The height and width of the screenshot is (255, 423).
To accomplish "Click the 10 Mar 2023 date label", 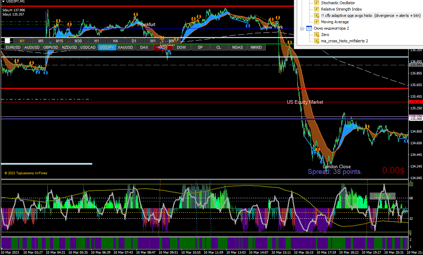I will click(x=10, y=253).
